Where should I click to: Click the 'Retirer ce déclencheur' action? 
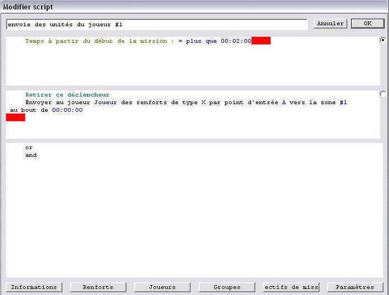tap(67, 95)
